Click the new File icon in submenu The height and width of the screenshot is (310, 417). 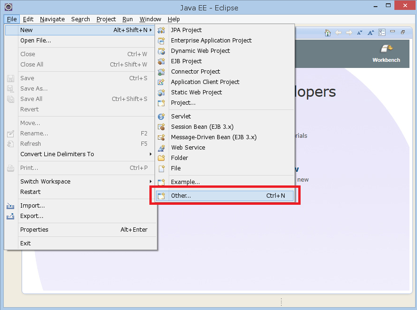click(x=161, y=168)
